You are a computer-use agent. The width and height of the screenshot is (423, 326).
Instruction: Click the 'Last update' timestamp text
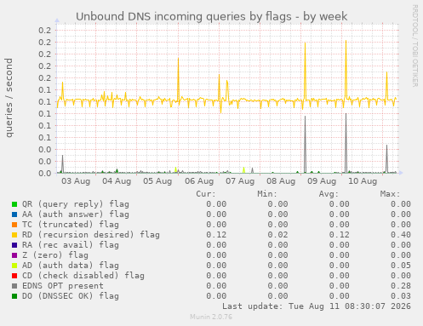click(317, 306)
